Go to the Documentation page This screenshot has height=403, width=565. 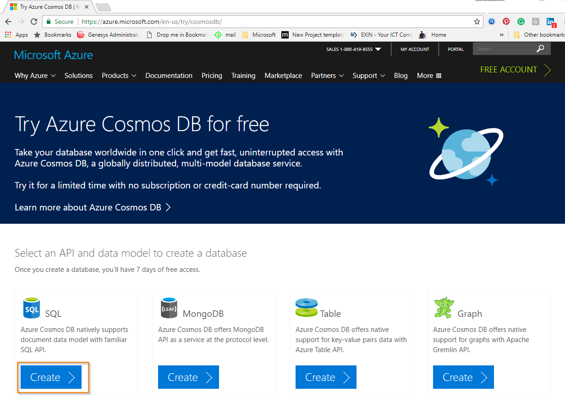pos(169,76)
